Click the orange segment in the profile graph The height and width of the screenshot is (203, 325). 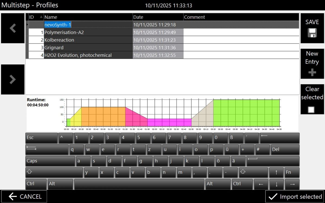[103, 116]
